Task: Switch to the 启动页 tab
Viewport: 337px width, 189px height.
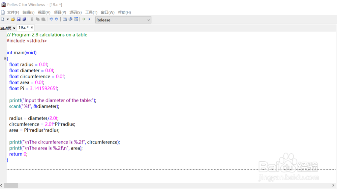Action: point(6,28)
